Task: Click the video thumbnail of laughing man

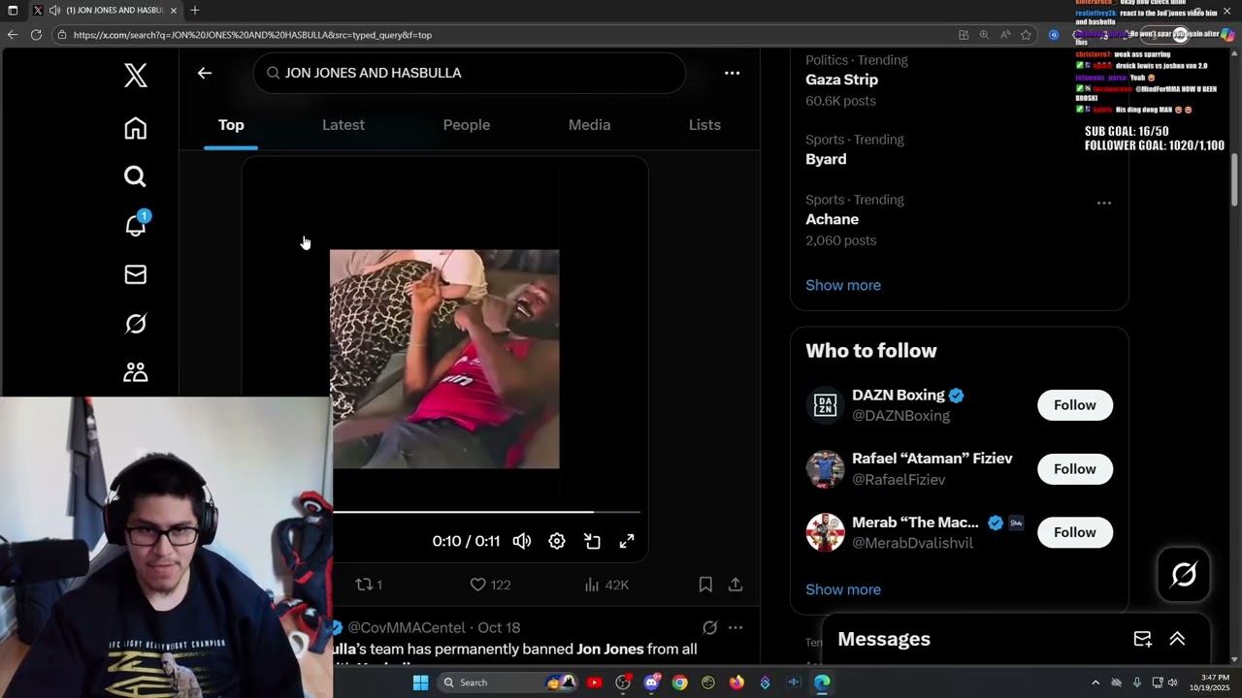Action: [444, 359]
